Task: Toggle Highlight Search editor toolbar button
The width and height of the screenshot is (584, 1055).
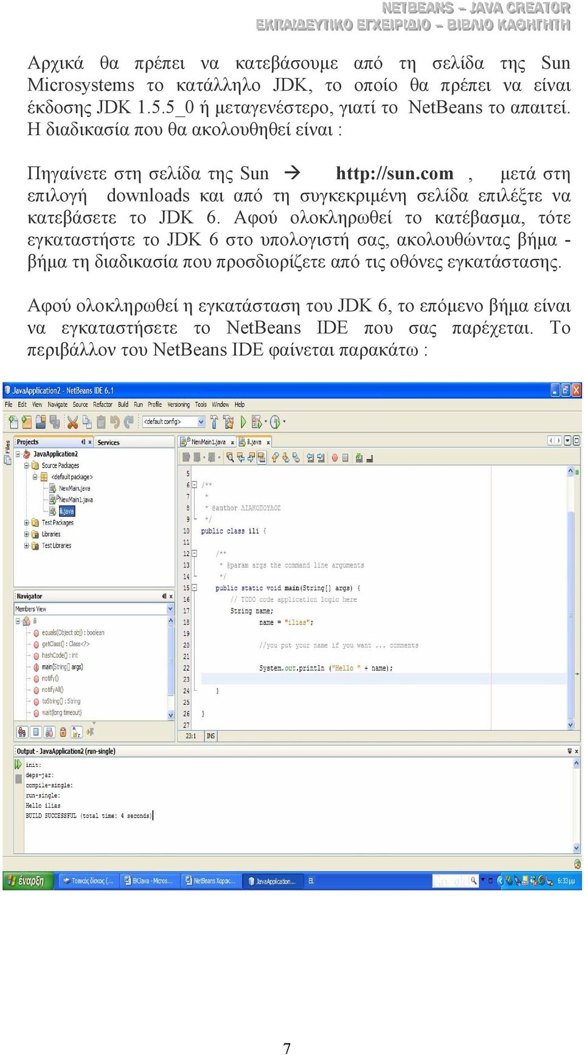Action: pyautogui.click(x=261, y=457)
